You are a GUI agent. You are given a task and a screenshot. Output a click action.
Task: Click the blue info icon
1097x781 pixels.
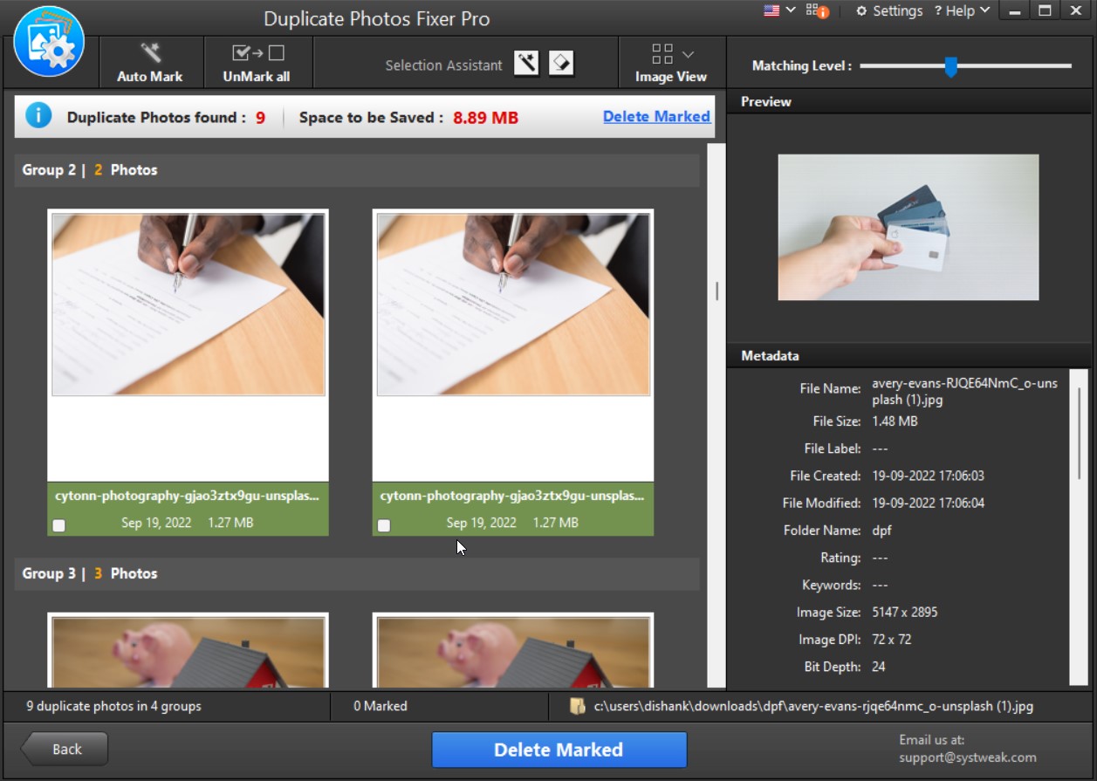[x=38, y=115]
